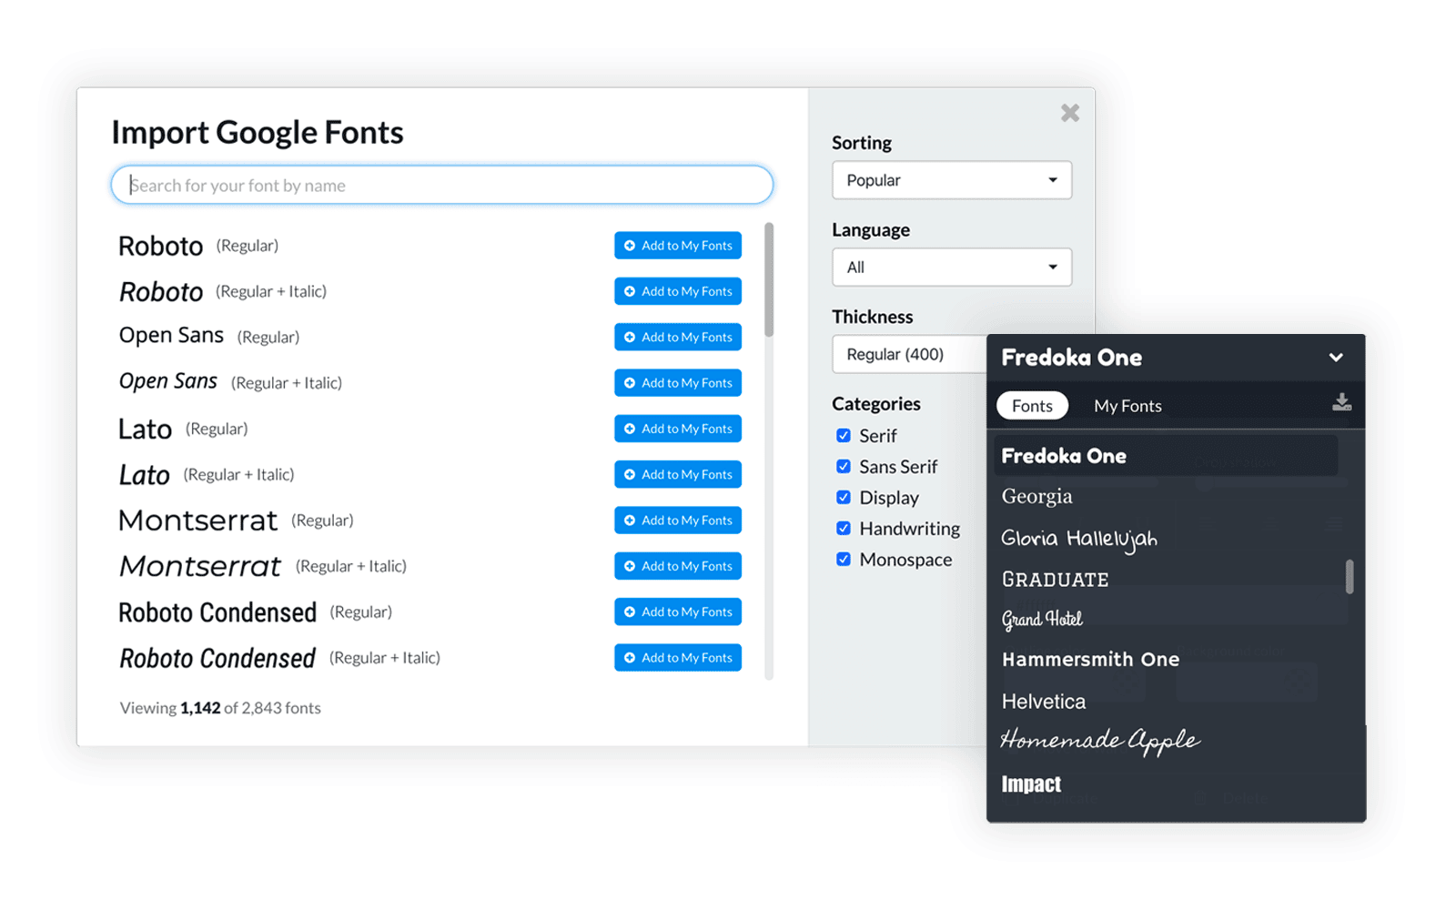Switch to the Fonts tab
Image resolution: width=1456 pixels, height=910 pixels.
click(x=1032, y=405)
